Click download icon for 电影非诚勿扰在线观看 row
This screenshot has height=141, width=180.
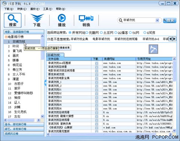97,71
